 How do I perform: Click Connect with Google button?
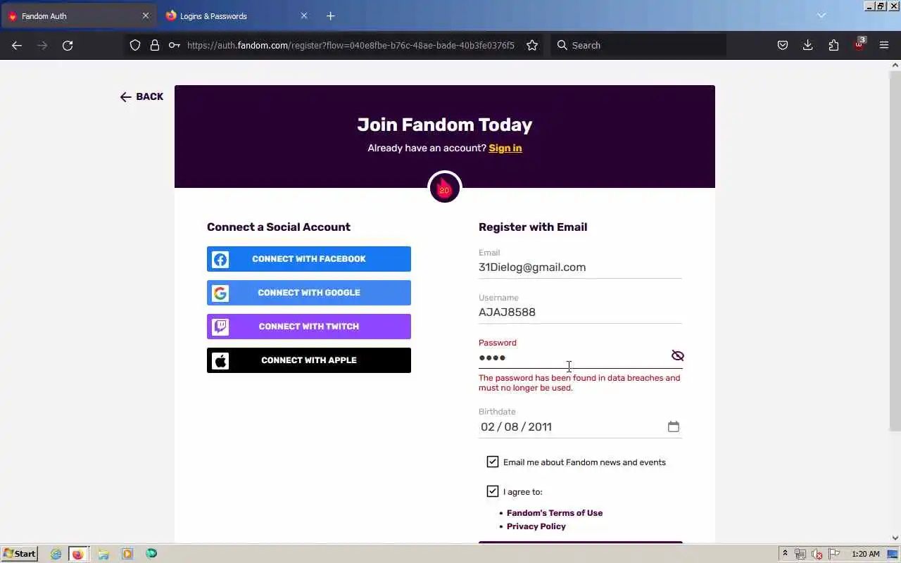tap(309, 293)
